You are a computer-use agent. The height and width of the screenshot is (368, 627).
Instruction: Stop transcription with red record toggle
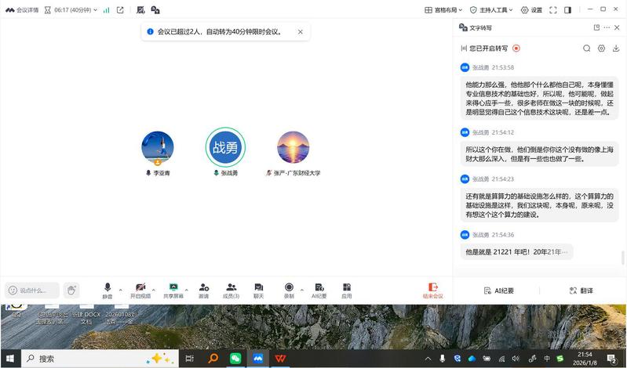[x=516, y=49]
